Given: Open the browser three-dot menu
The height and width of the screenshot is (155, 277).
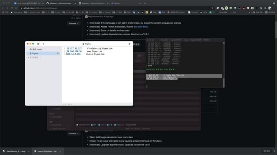Looking at the screenshot, I should tap(274, 8).
